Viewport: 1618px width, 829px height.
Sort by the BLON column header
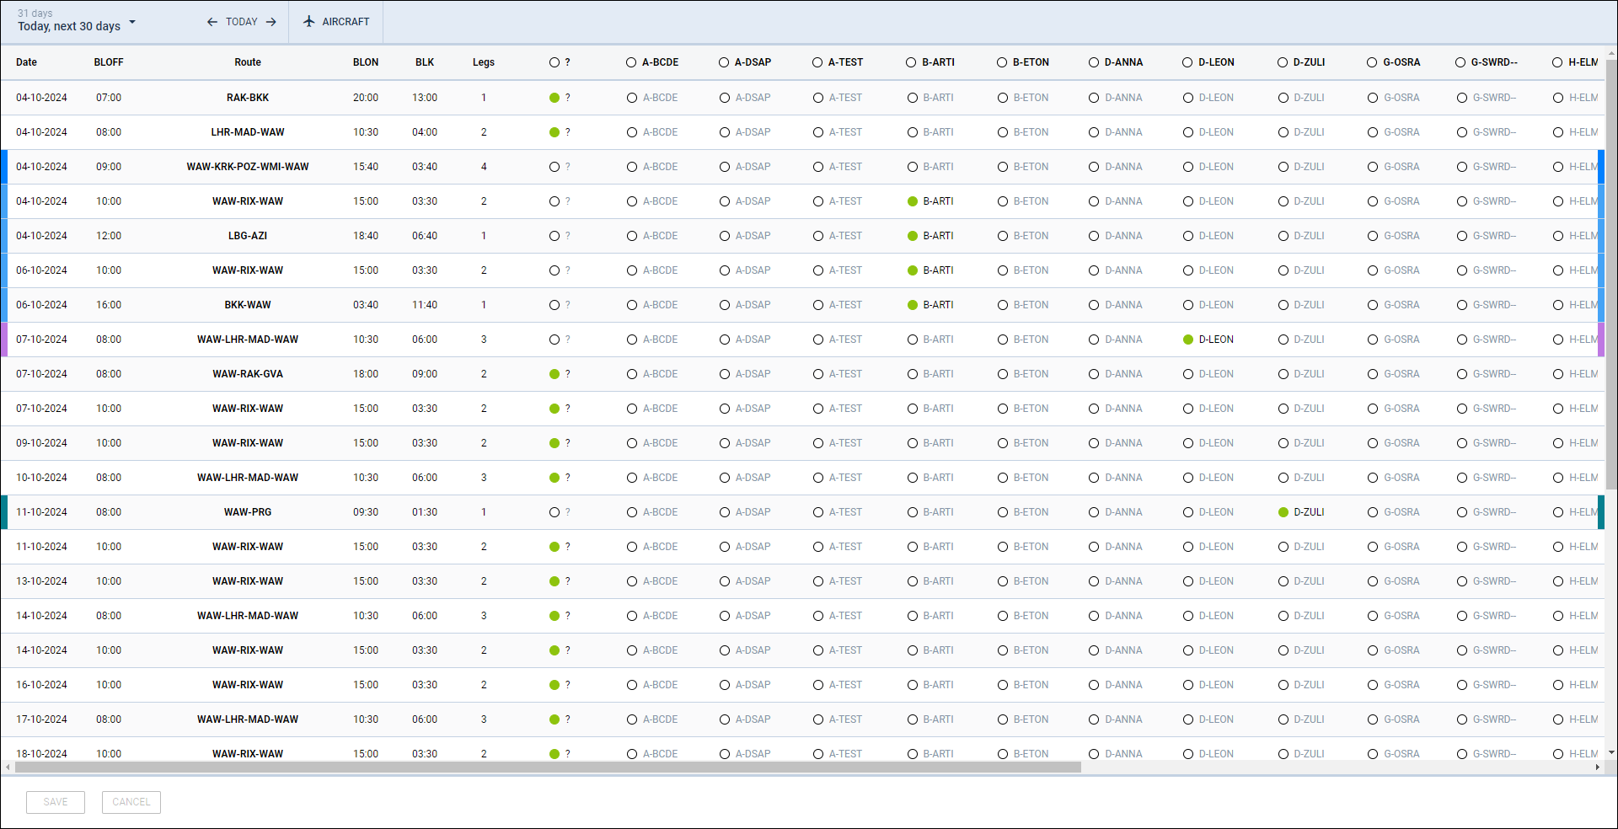(366, 62)
